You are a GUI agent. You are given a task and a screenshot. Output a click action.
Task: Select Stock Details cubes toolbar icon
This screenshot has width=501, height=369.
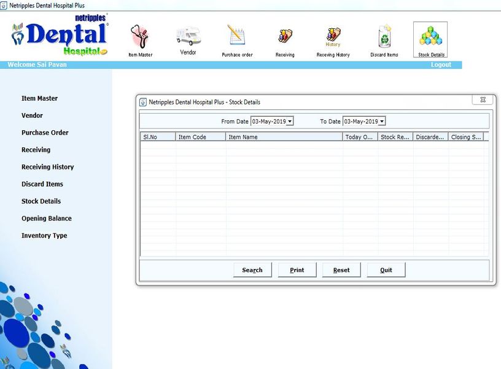tap(430, 39)
